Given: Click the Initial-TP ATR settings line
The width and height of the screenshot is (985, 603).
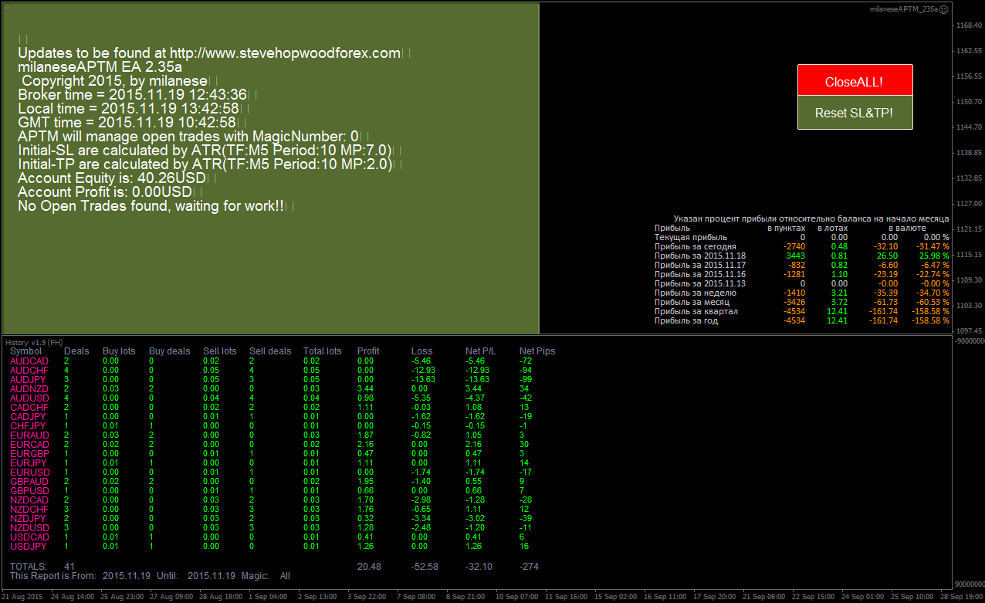Looking at the screenshot, I should click(x=205, y=164).
